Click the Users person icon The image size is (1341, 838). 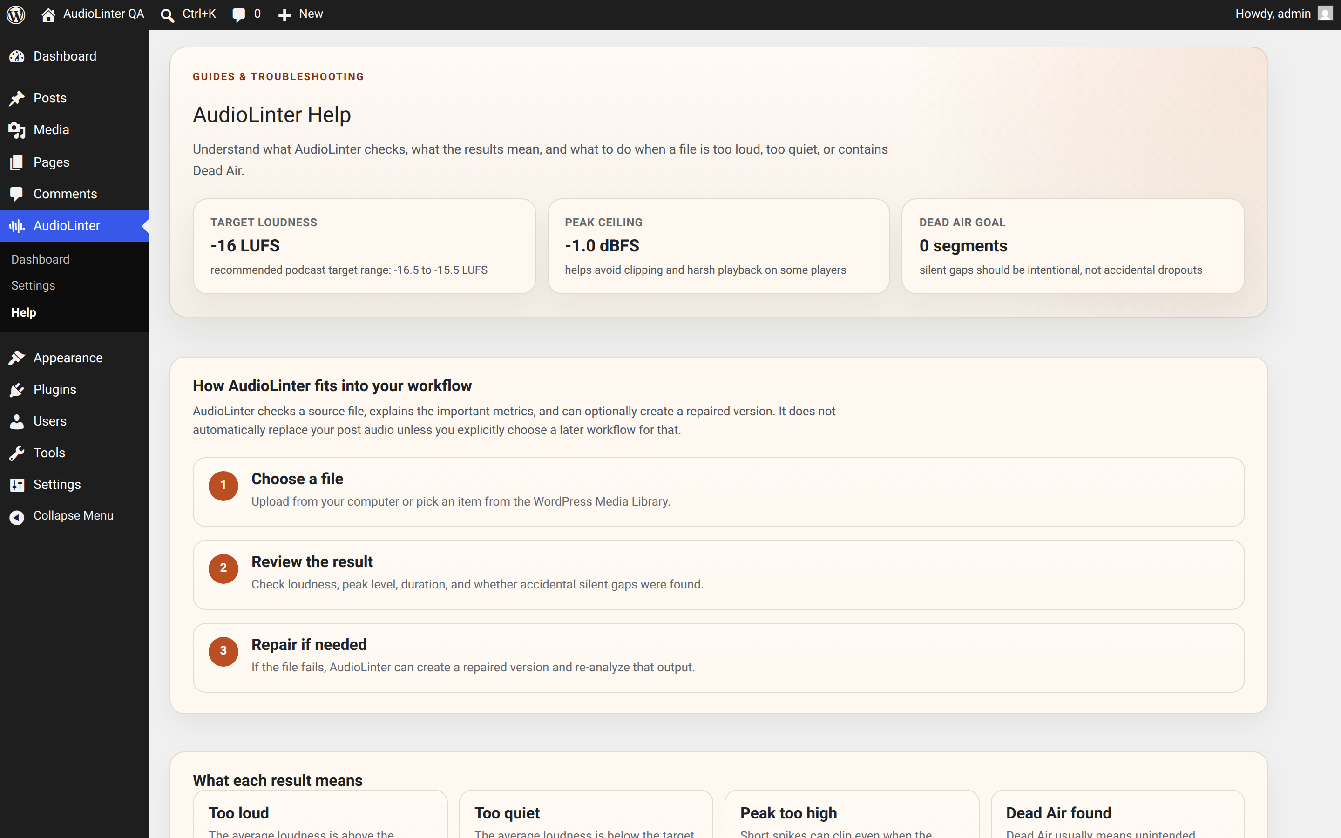pyautogui.click(x=17, y=421)
